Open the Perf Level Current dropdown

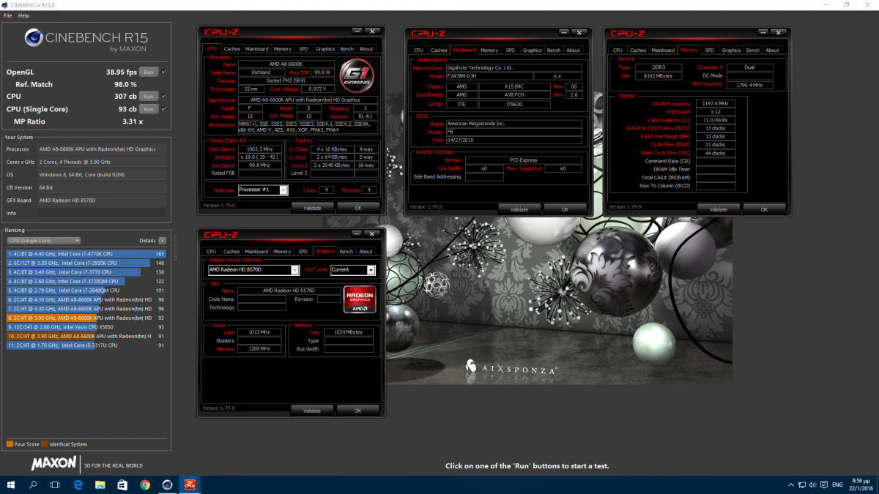click(353, 270)
